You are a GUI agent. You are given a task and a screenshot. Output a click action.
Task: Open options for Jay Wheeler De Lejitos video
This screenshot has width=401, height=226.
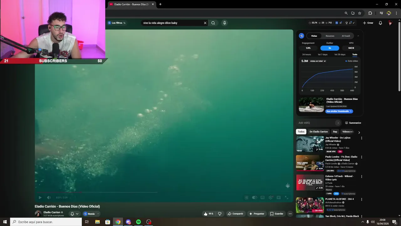point(362,138)
